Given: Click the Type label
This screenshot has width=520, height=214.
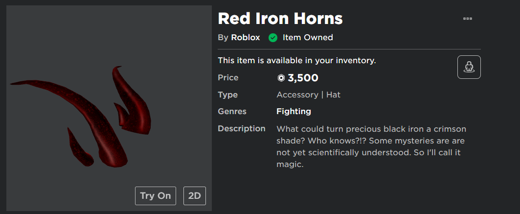Looking at the screenshot, I should click(228, 95).
